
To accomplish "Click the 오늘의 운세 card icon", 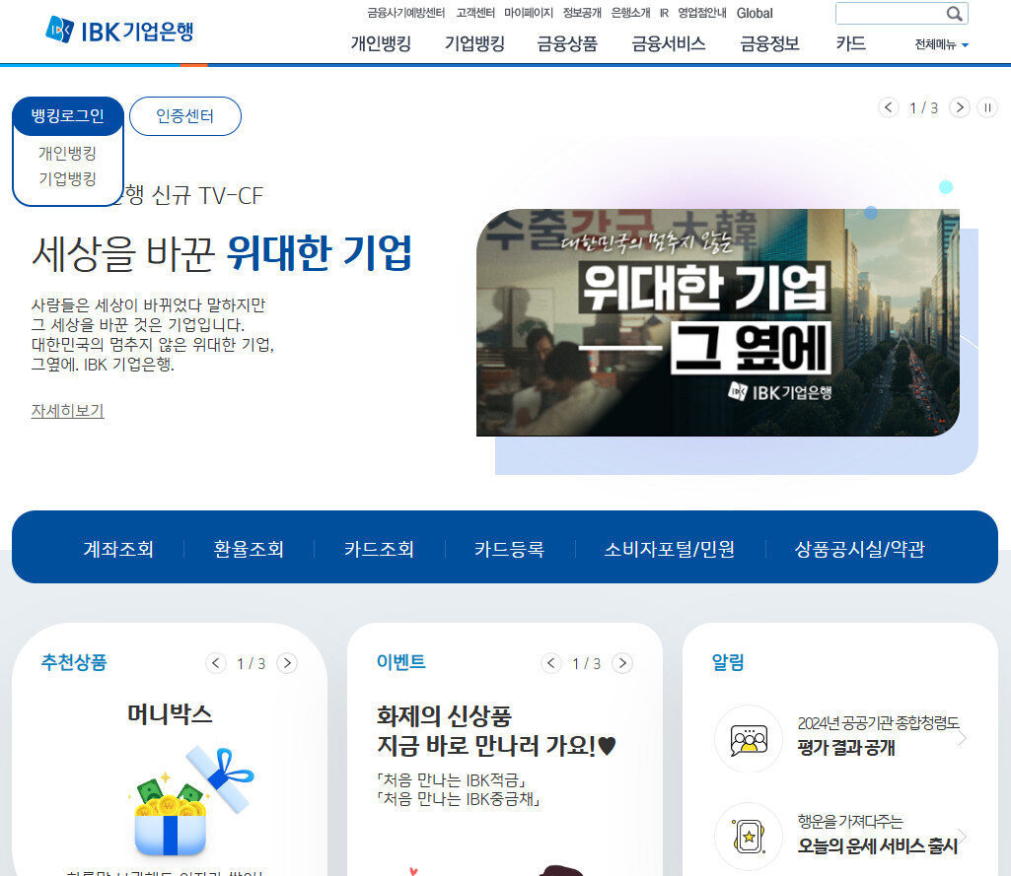I will pyautogui.click(x=749, y=836).
